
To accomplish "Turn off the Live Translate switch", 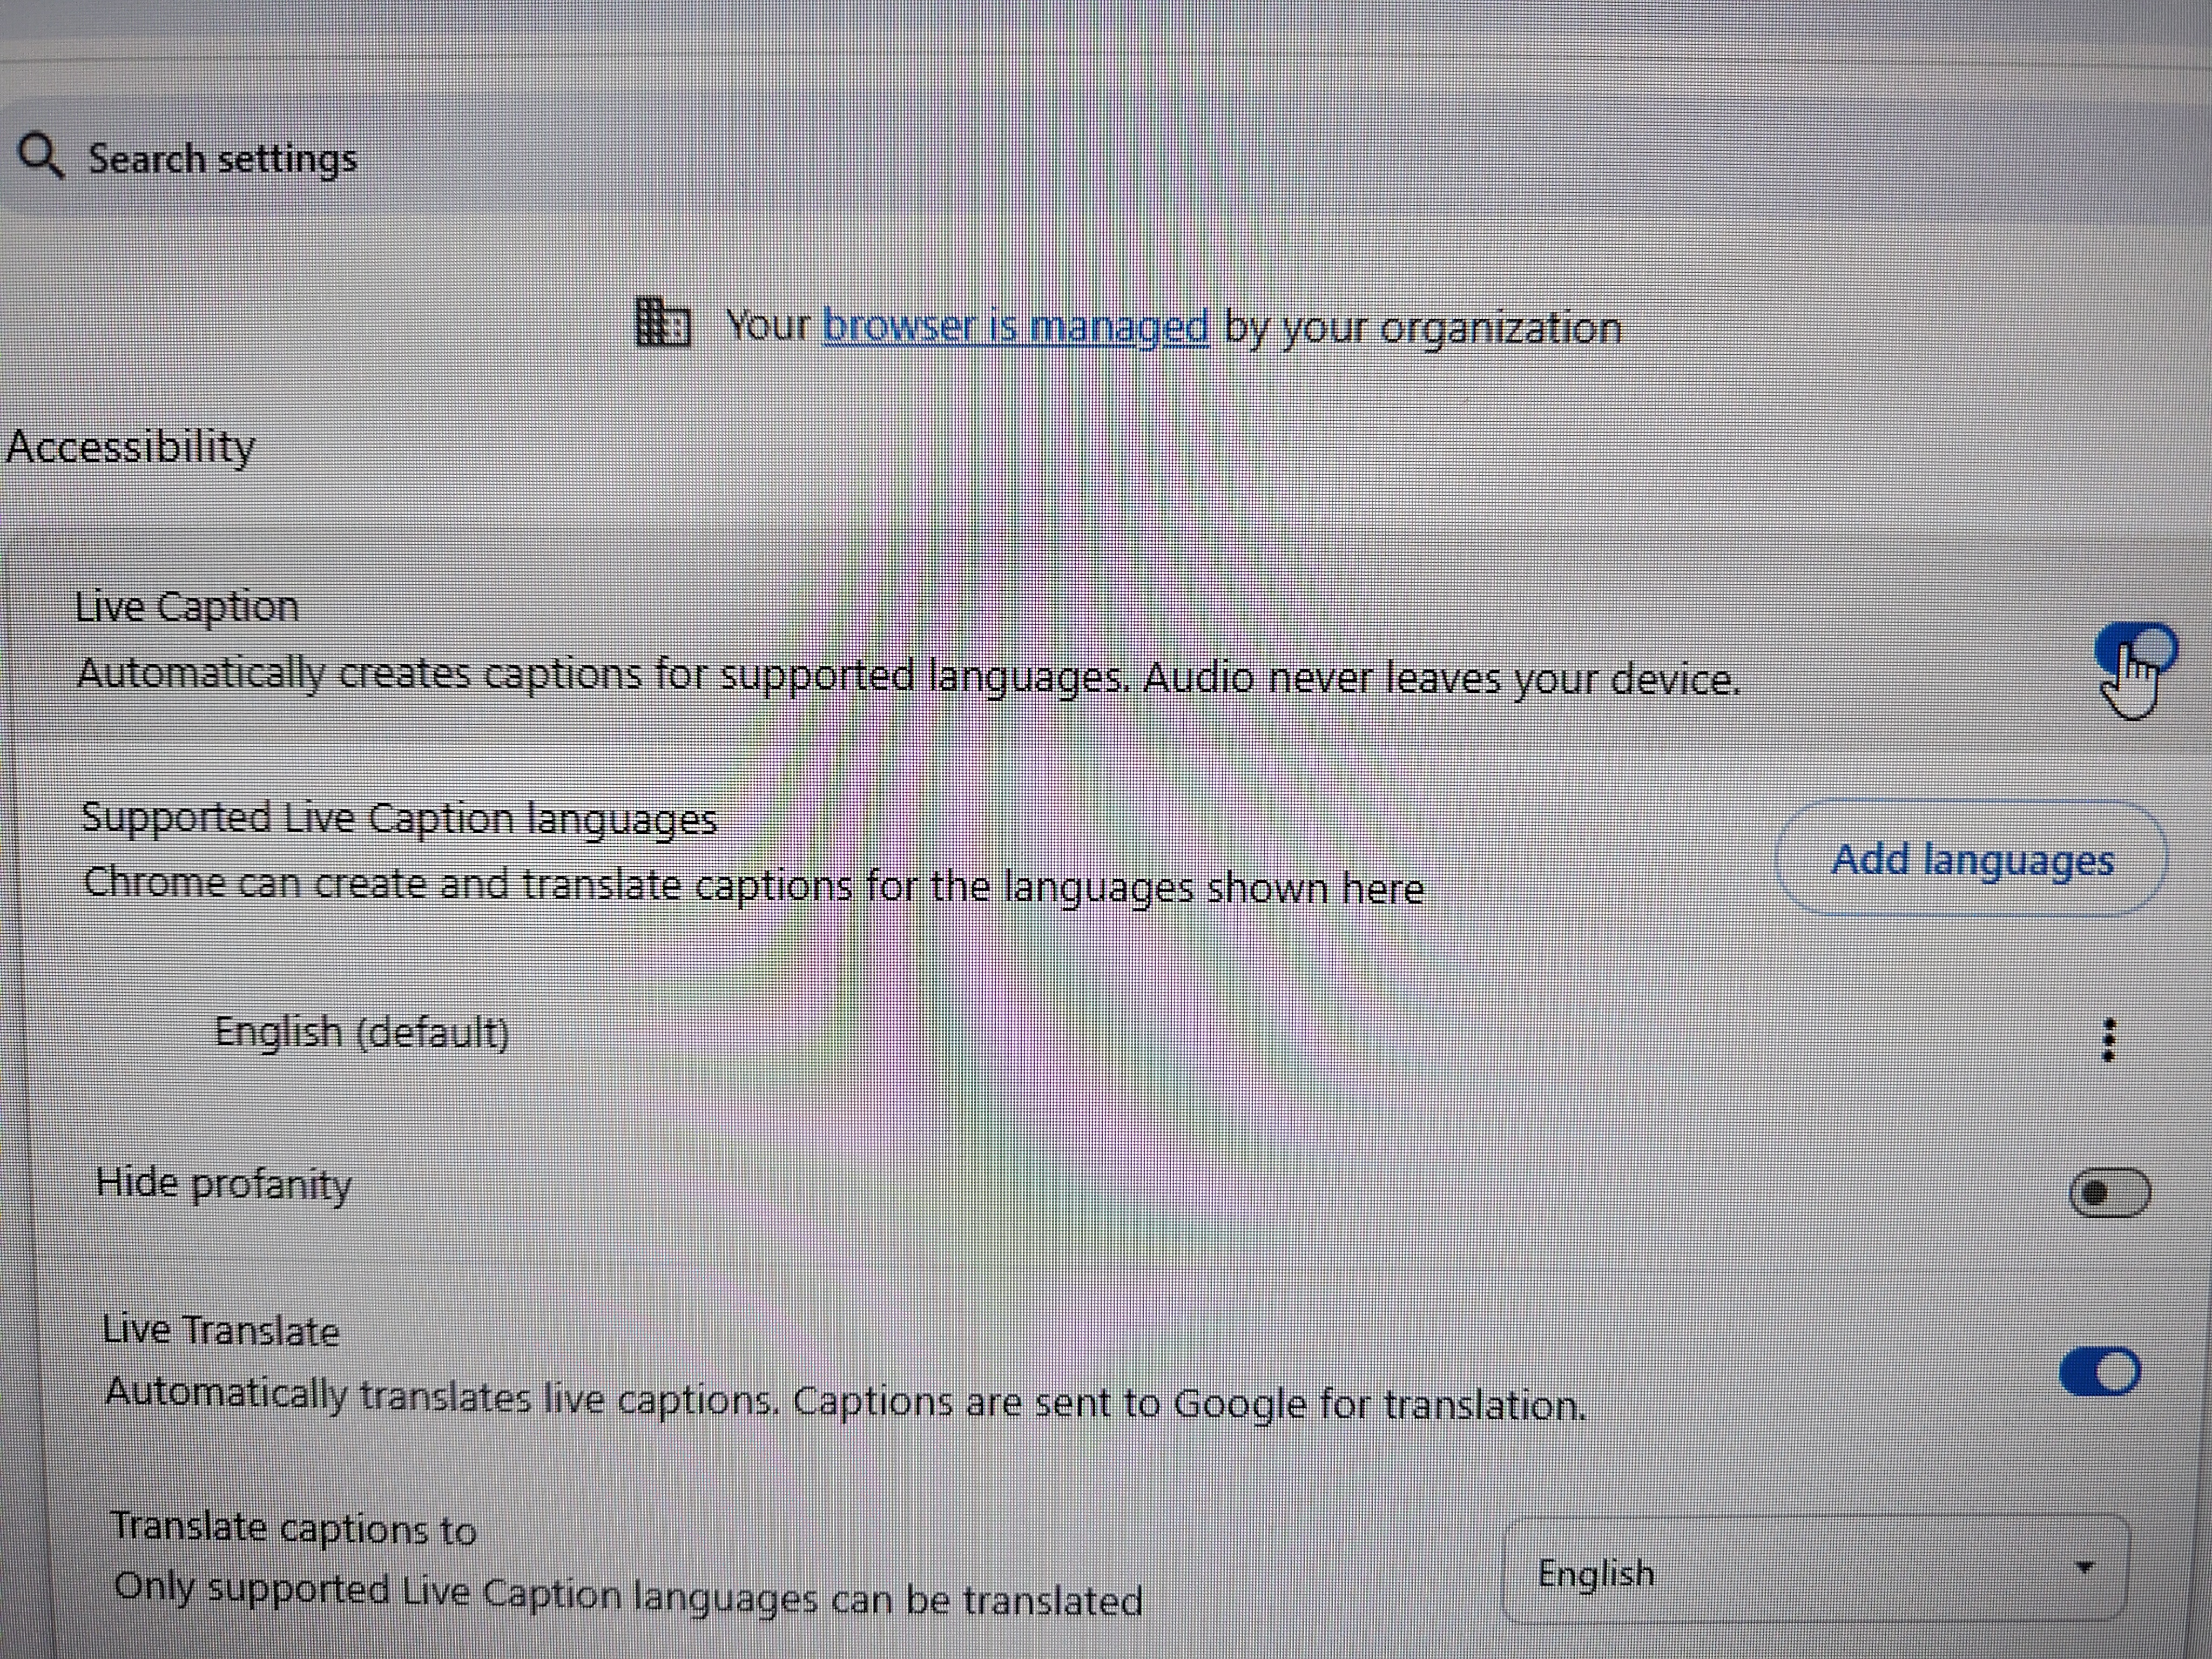I will (2100, 1370).
